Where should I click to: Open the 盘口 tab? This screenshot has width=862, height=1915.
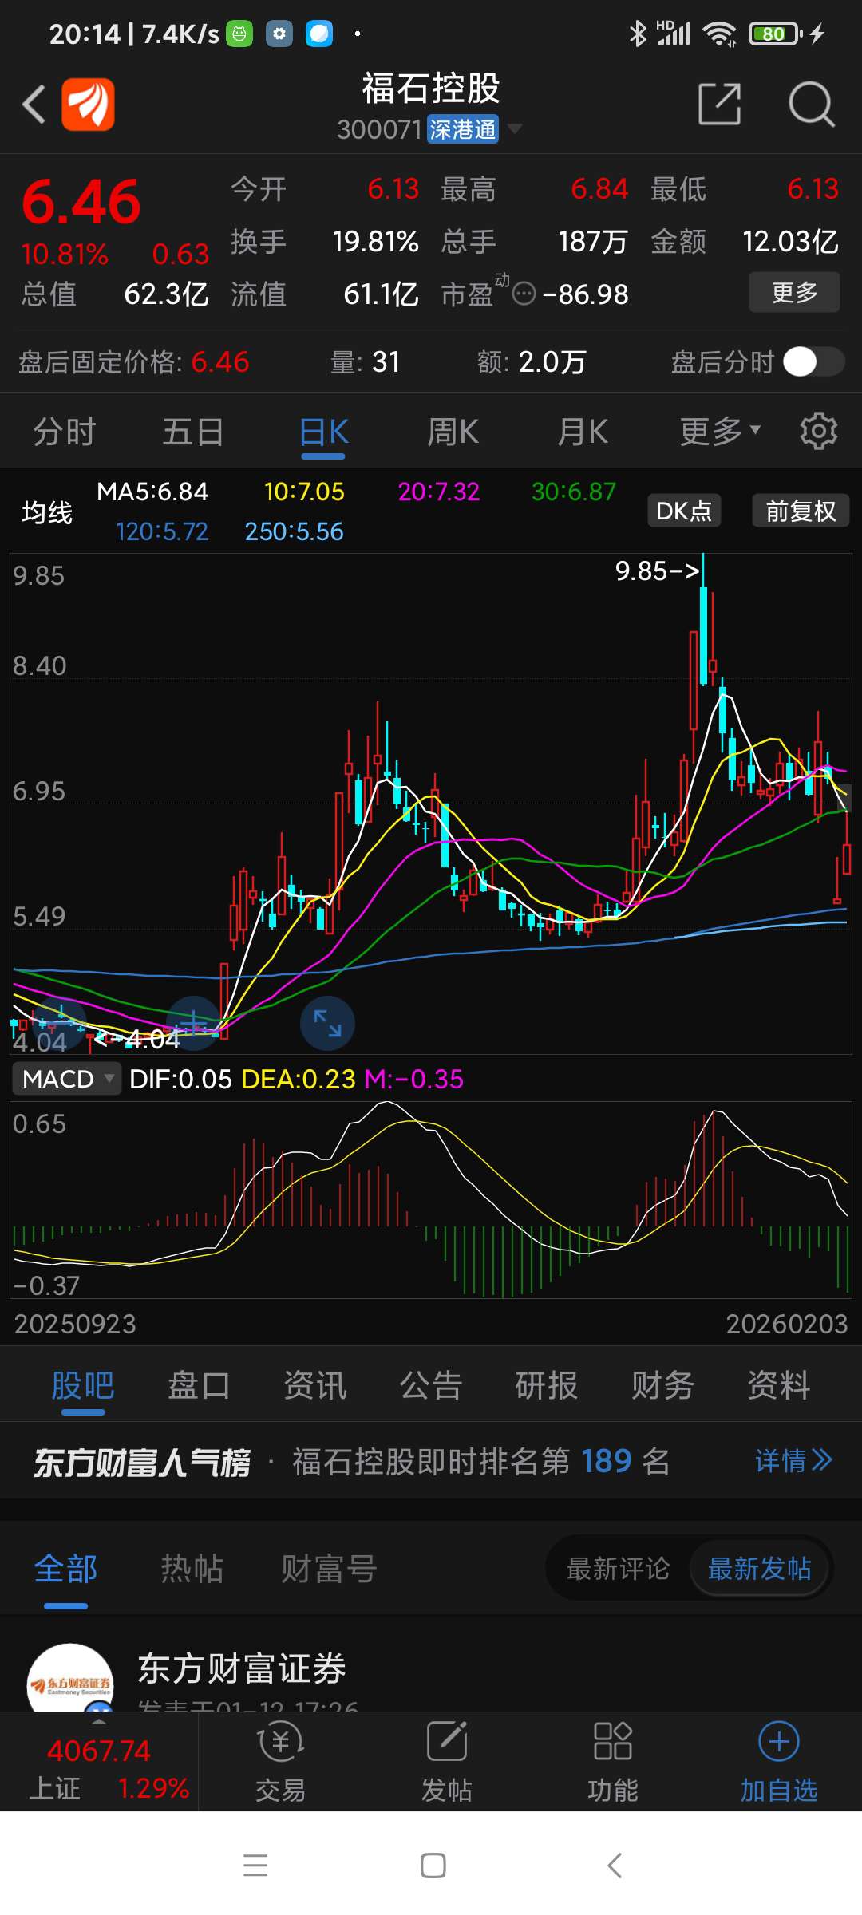tap(199, 1385)
